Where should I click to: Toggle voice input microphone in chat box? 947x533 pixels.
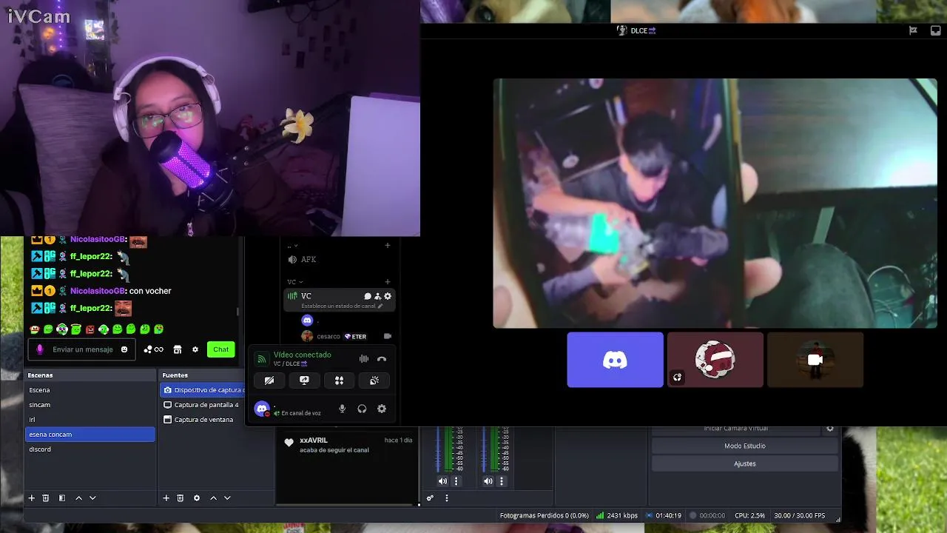click(x=40, y=349)
